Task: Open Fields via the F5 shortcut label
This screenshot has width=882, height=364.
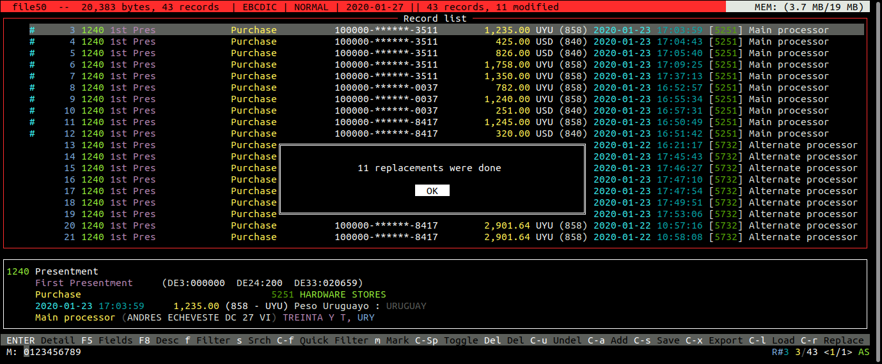Action: (x=115, y=340)
